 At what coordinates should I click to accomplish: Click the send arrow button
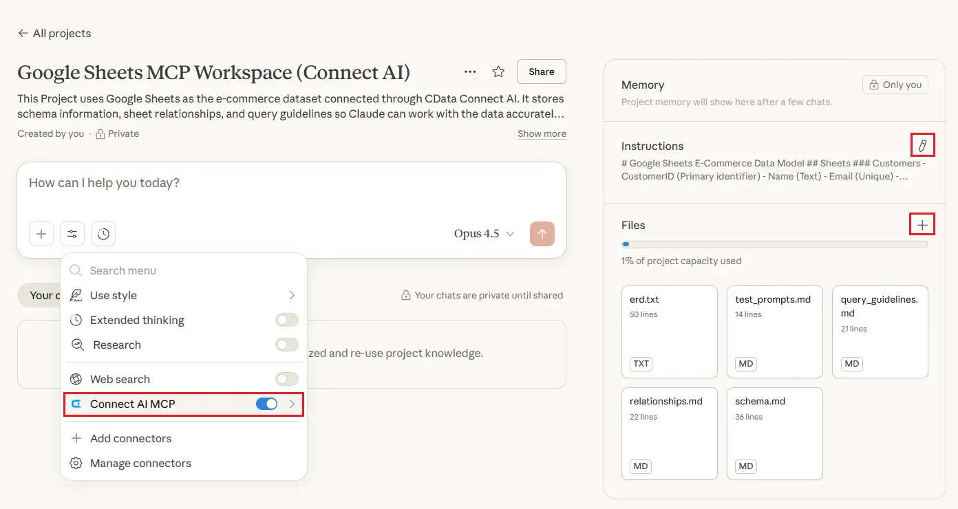[x=542, y=234]
